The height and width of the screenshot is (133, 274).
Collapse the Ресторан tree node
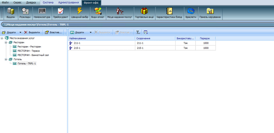(x=6, y=42)
